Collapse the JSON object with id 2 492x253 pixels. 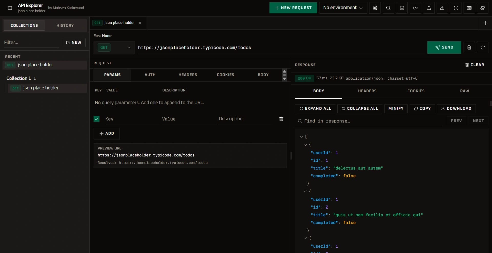tap(305, 191)
